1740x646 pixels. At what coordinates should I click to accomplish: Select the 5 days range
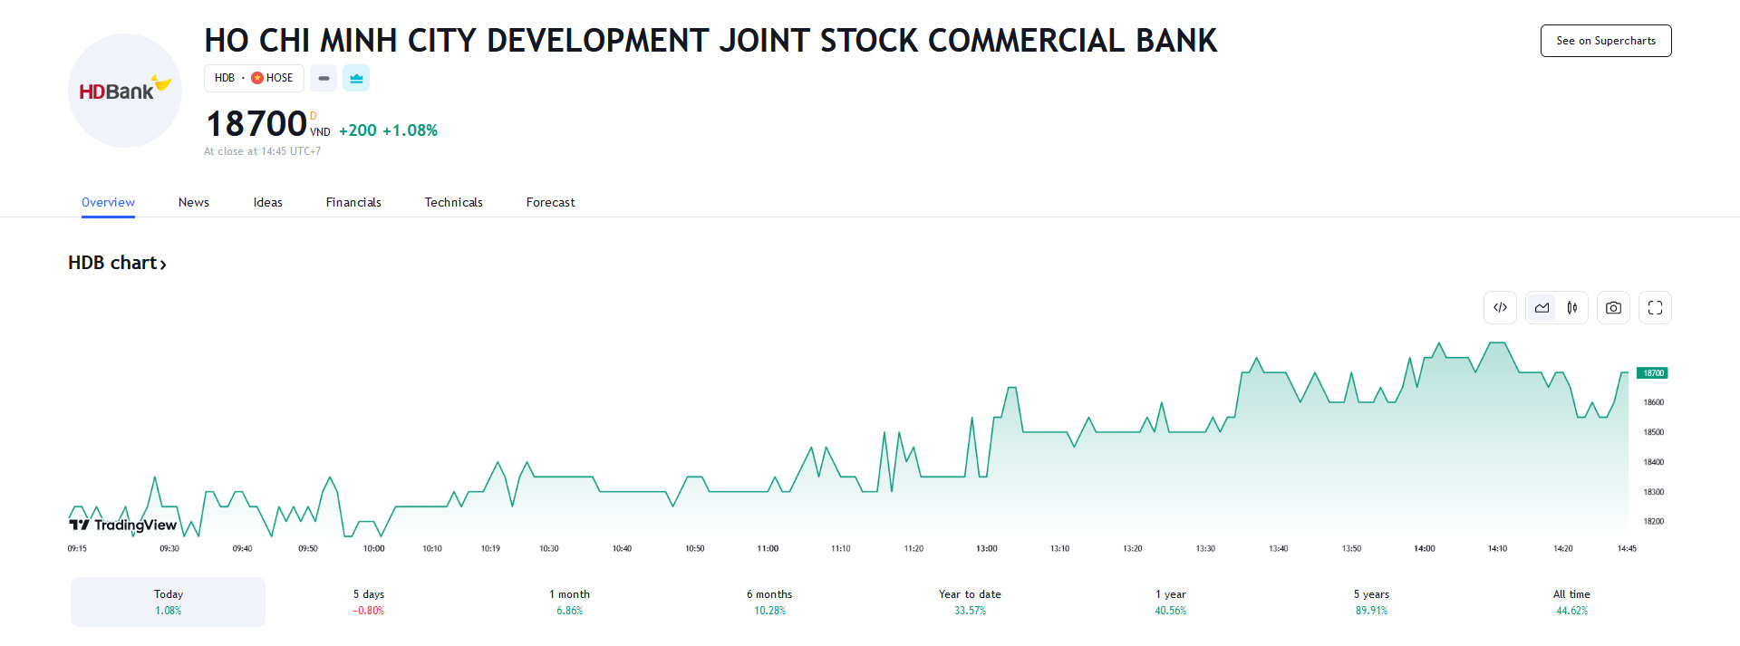(x=369, y=602)
